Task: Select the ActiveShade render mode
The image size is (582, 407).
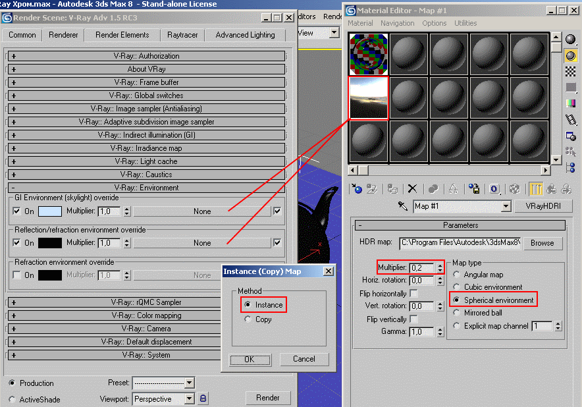Action: pos(13,399)
